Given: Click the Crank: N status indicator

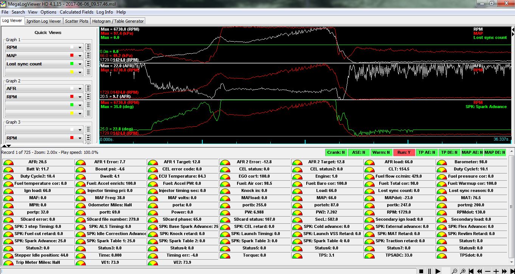Looking at the screenshot, I should 336,153.
